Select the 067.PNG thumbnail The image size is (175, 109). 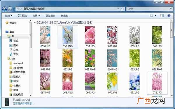(45, 82)
